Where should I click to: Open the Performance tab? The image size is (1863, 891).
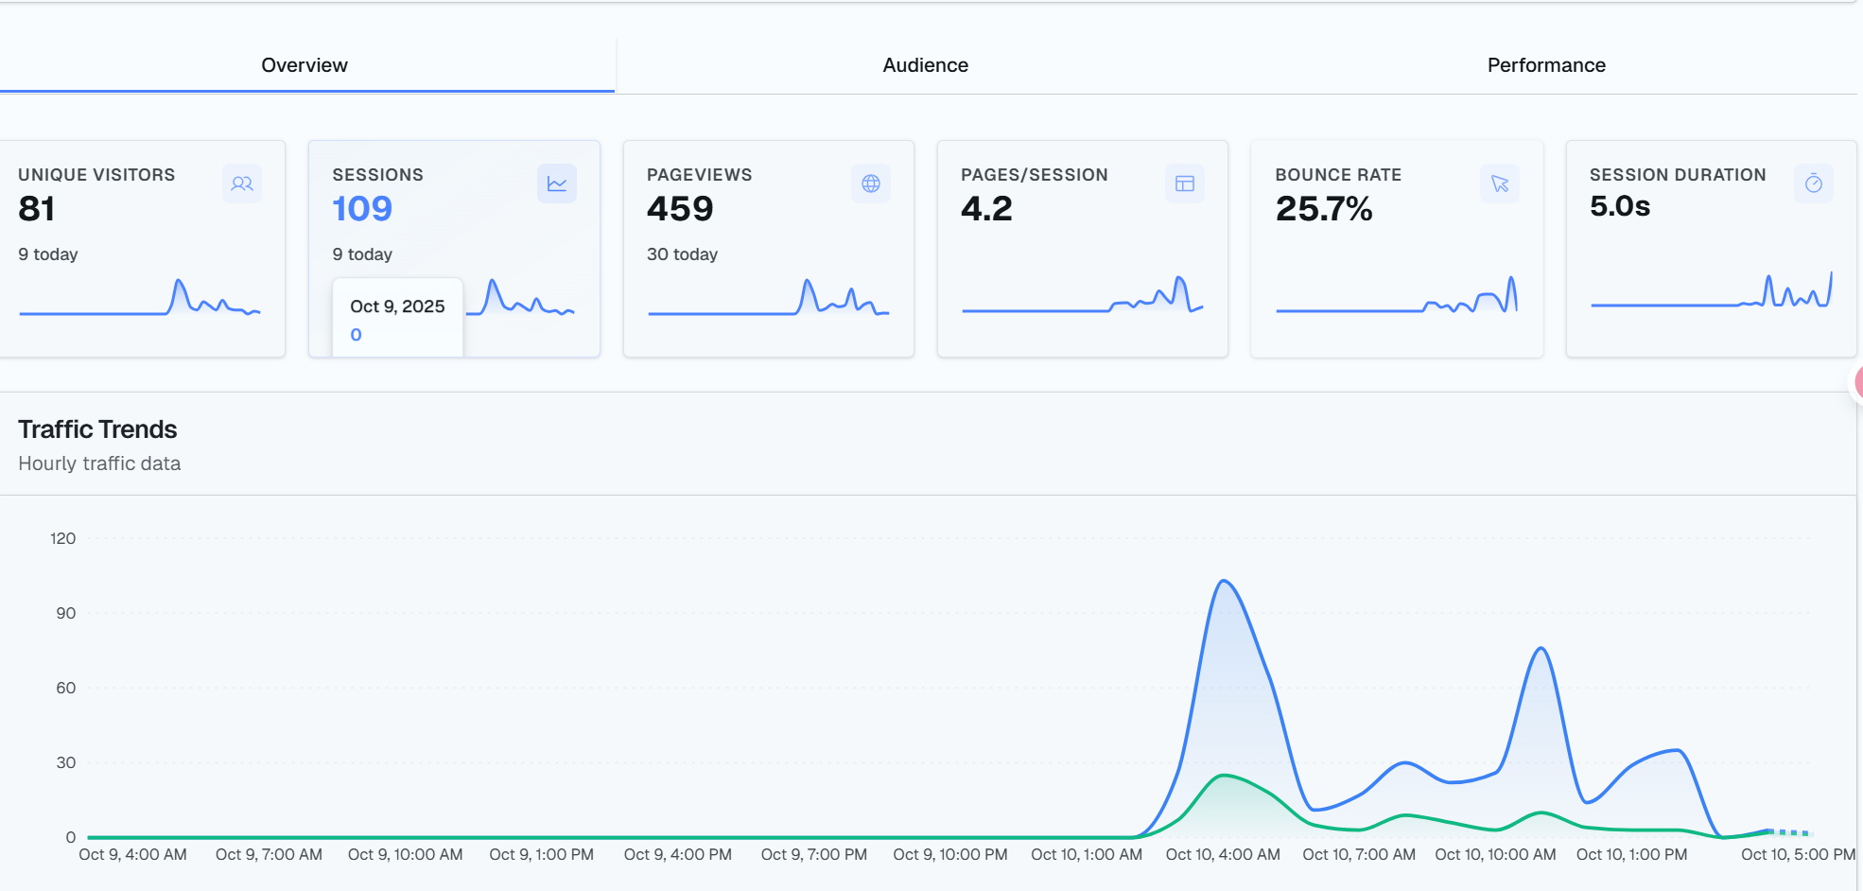1546,65
